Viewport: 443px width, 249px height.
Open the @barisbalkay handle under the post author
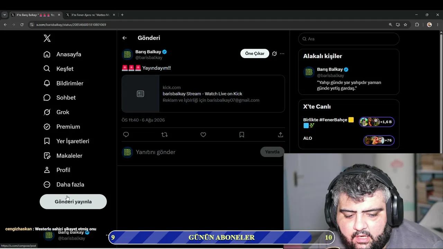coord(149,58)
